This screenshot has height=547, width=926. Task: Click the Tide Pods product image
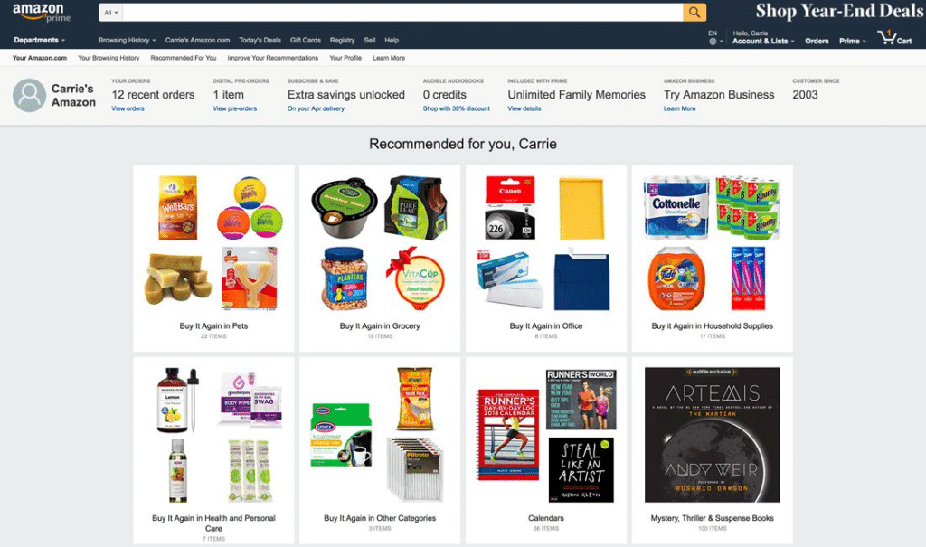click(x=676, y=278)
